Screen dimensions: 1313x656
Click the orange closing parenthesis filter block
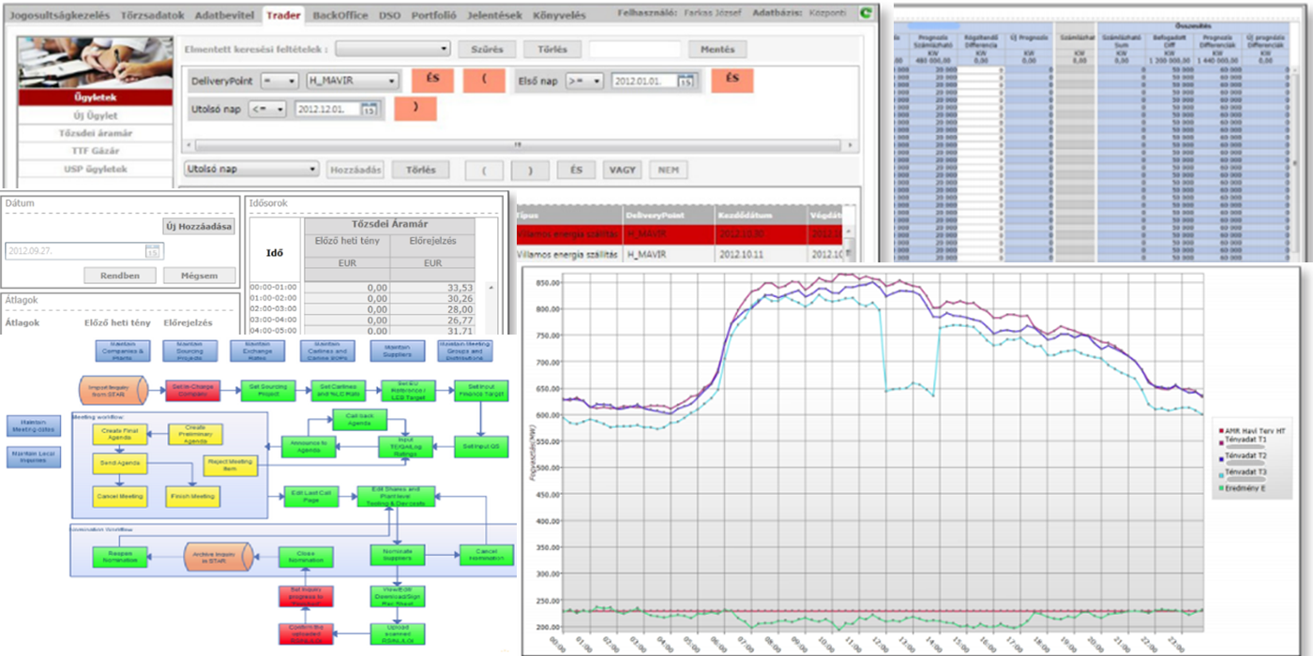pos(415,109)
